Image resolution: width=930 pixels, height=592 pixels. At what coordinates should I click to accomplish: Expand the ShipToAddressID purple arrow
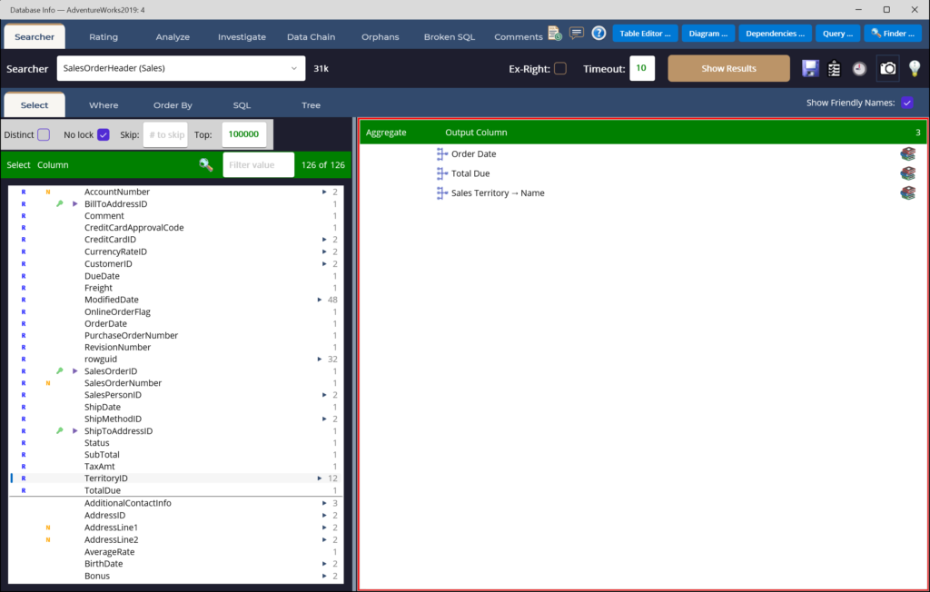pos(74,430)
